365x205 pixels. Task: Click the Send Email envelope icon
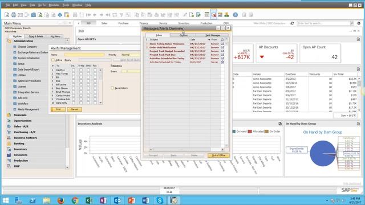click(x=21, y=15)
